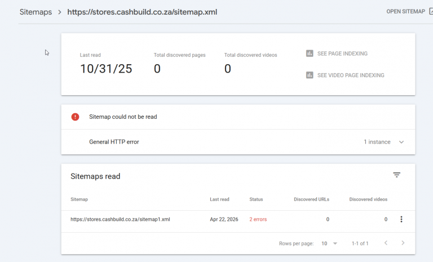Open the Rows per page dropdown
The image size is (433, 262).
(x=329, y=243)
